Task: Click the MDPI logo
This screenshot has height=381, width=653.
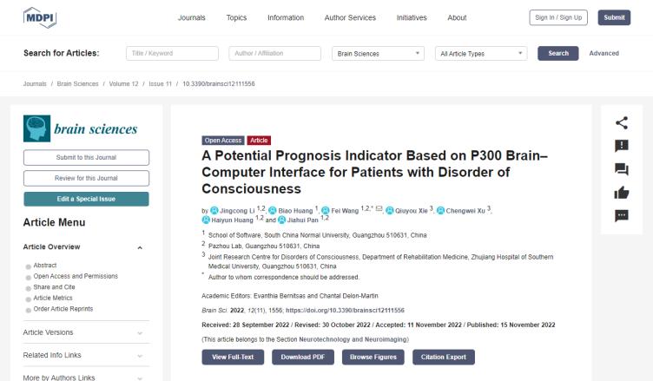Action: click(40, 17)
